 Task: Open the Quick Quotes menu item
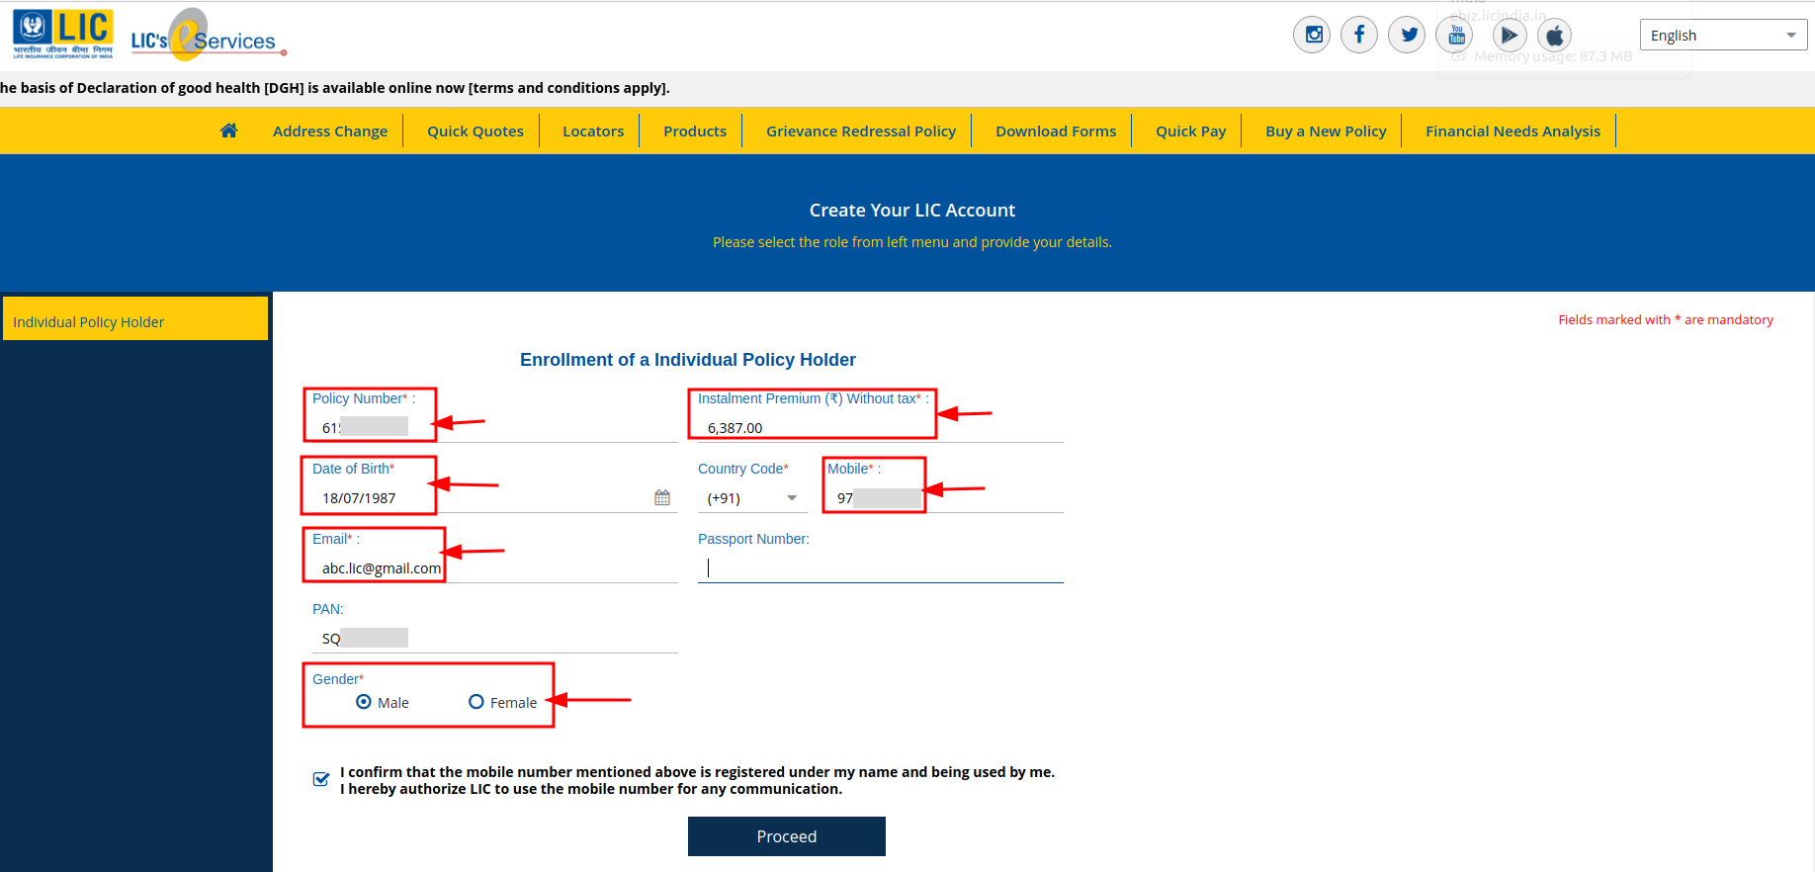click(x=475, y=131)
